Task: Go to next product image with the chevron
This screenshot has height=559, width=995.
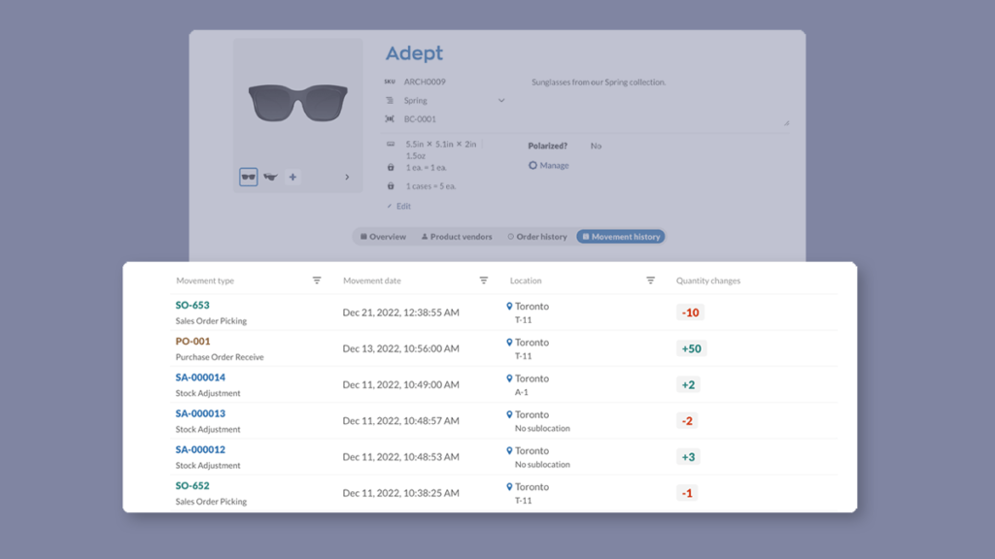Action: click(347, 178)
